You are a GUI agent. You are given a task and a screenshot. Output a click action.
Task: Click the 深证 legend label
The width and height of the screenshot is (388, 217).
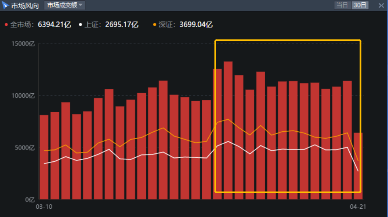(x=167, y=25)
